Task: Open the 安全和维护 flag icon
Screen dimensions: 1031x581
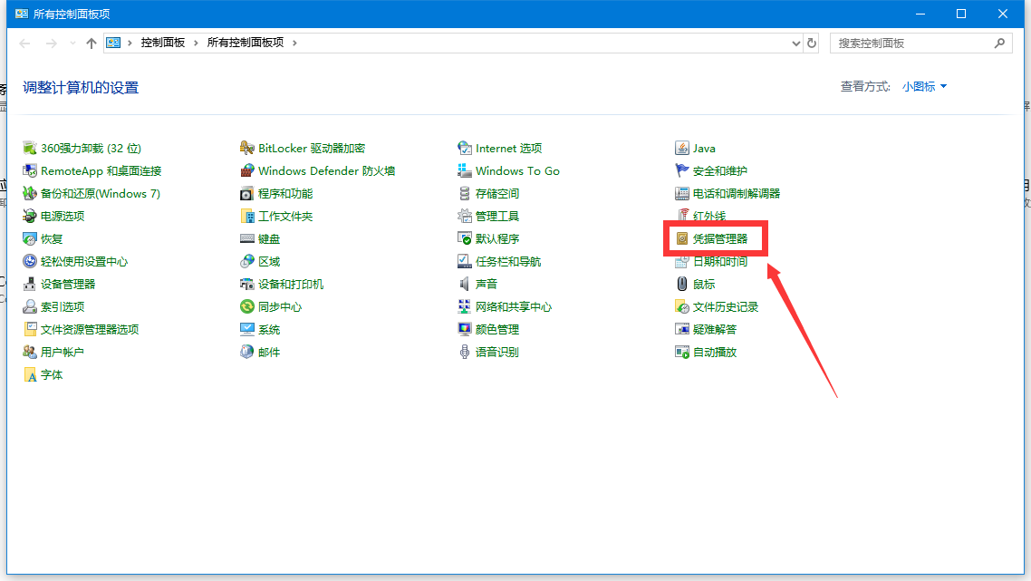Action: point(682,171)
